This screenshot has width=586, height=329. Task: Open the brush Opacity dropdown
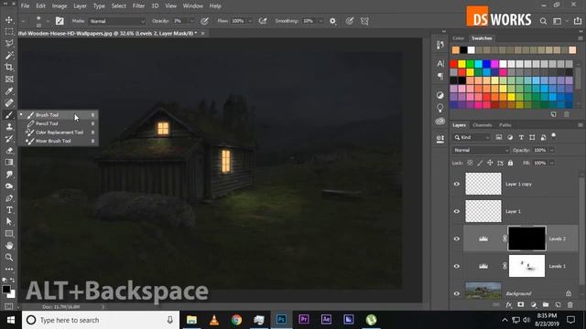(x=192, y=21)
